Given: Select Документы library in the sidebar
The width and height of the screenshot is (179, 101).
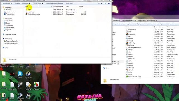Looking at the screenshot, I should (x=9, y=25).
